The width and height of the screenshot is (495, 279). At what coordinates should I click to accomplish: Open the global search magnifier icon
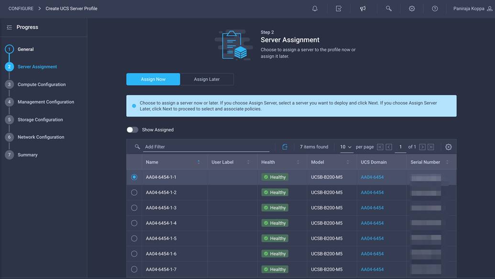tap(389, 9)
